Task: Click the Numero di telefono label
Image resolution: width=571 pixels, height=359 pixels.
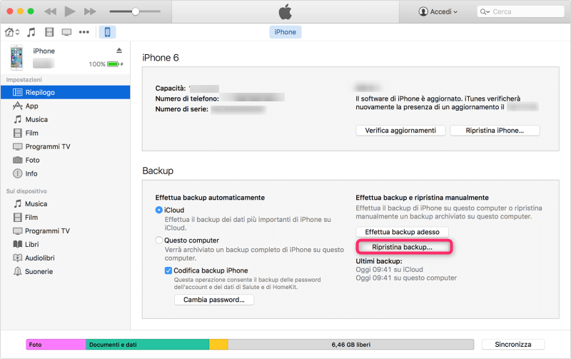Action: pos(187,98)
